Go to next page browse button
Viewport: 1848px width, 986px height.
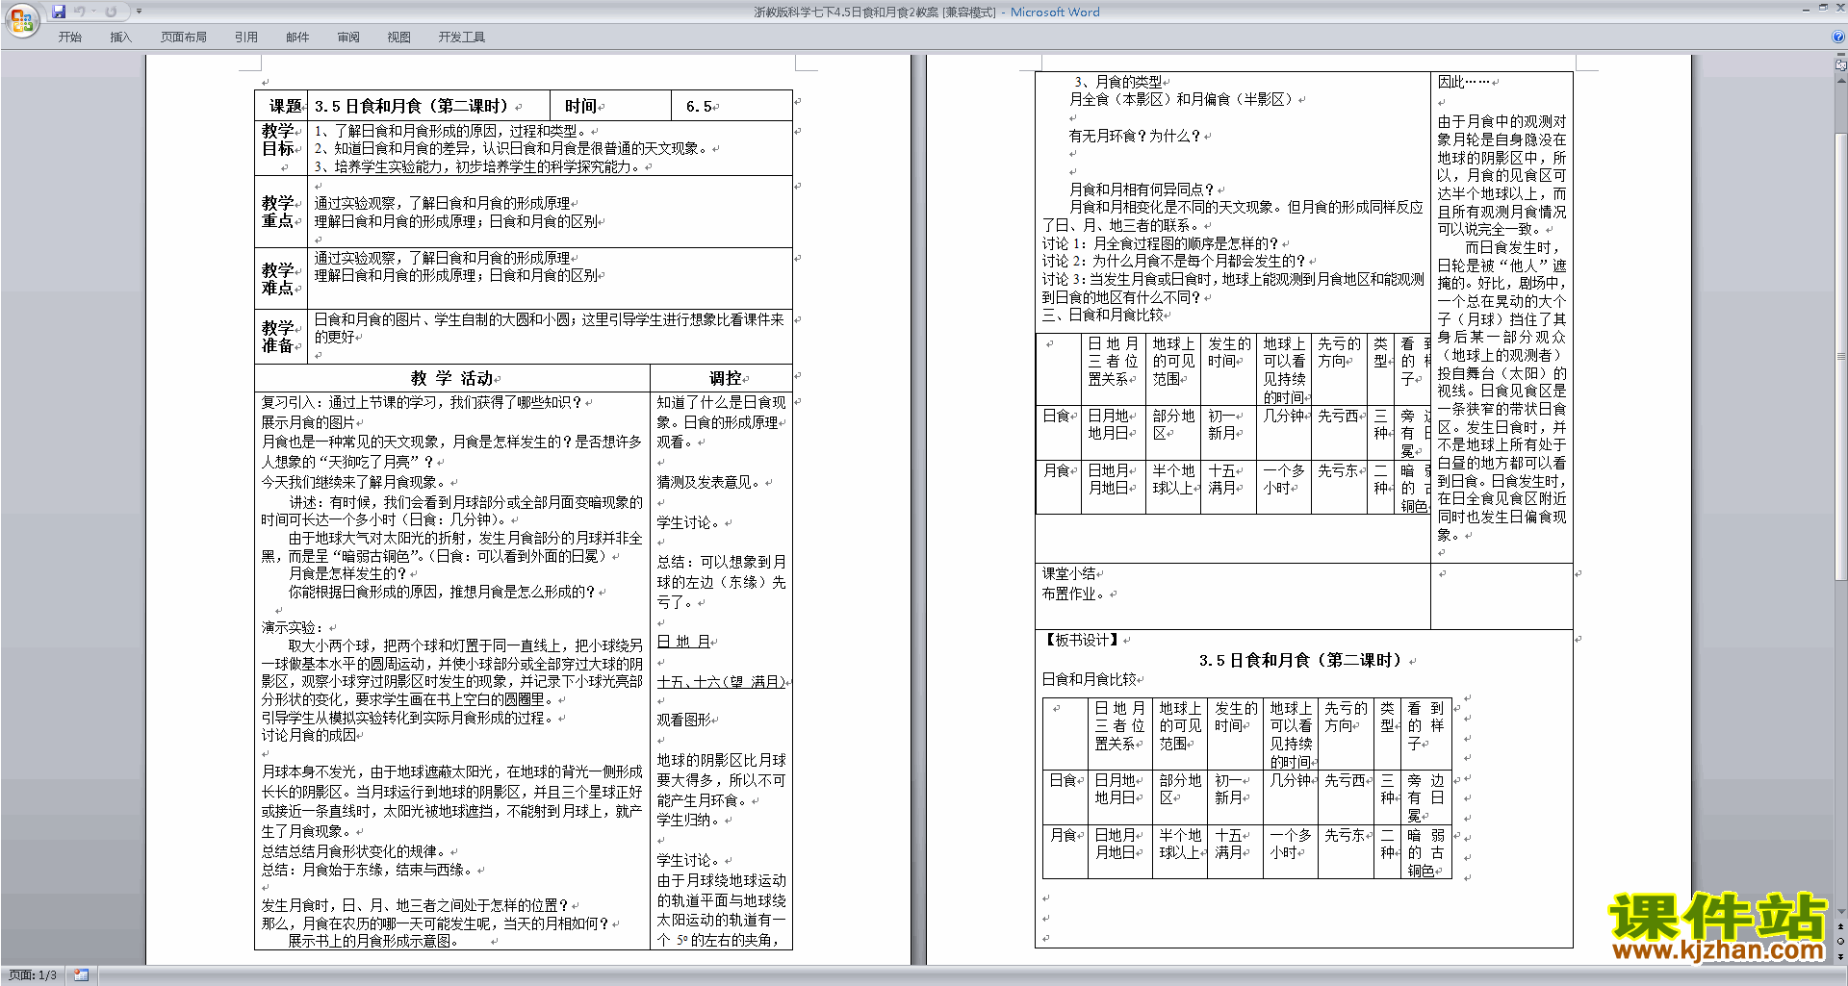pyautogui.click(x=1841, y=956)
